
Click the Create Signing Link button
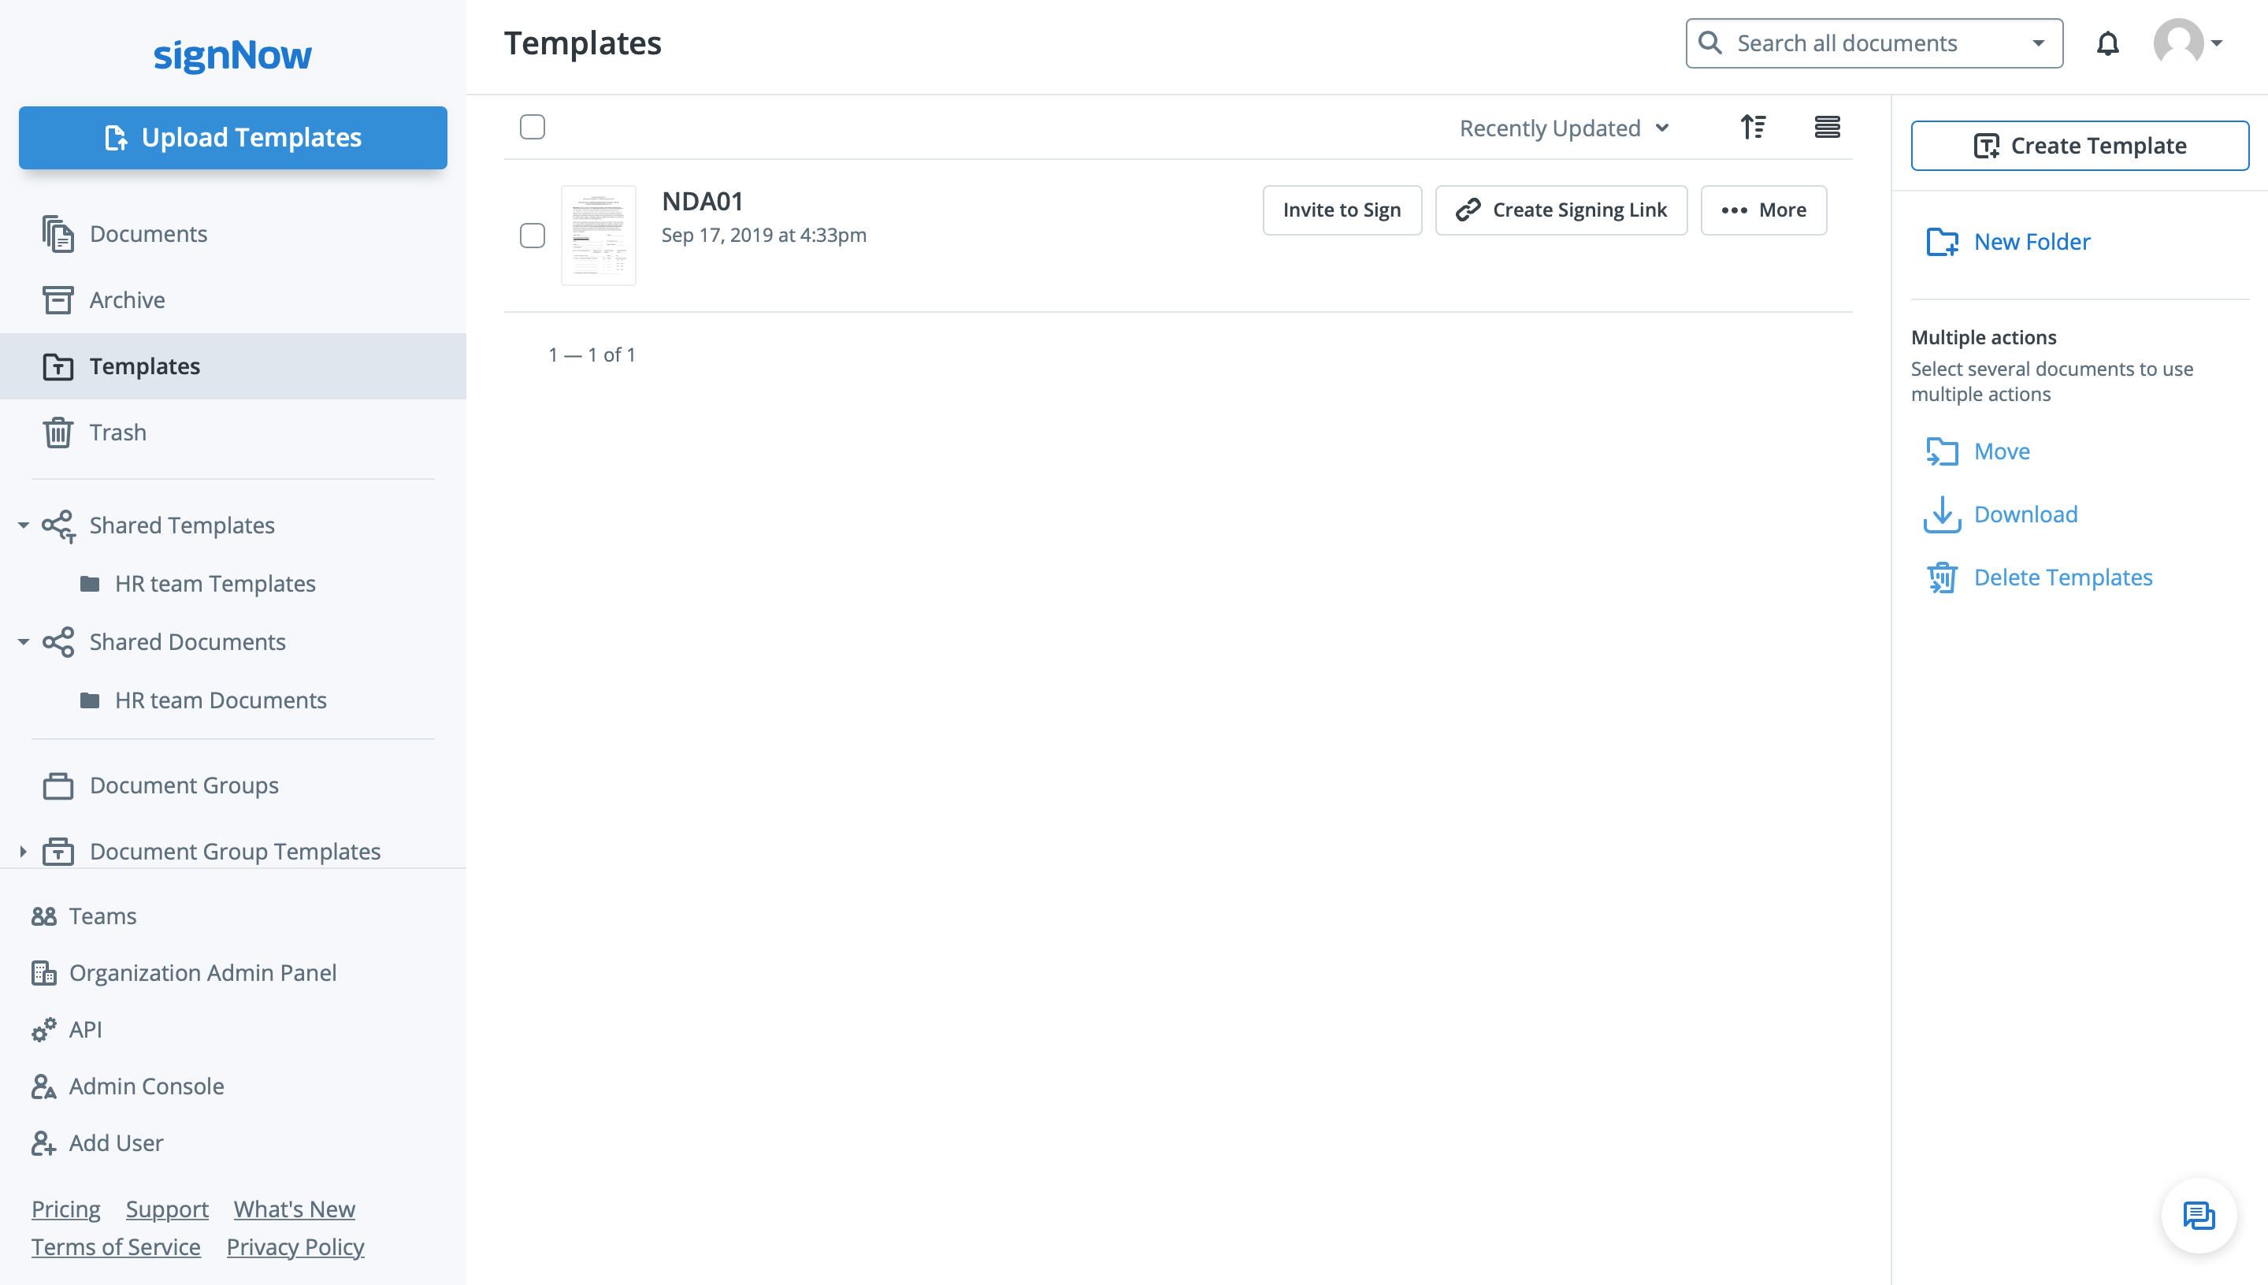pos(1561,209)
